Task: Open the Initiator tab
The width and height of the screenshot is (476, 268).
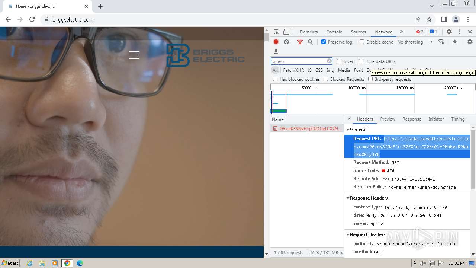Action: click(x=436, y=119)
